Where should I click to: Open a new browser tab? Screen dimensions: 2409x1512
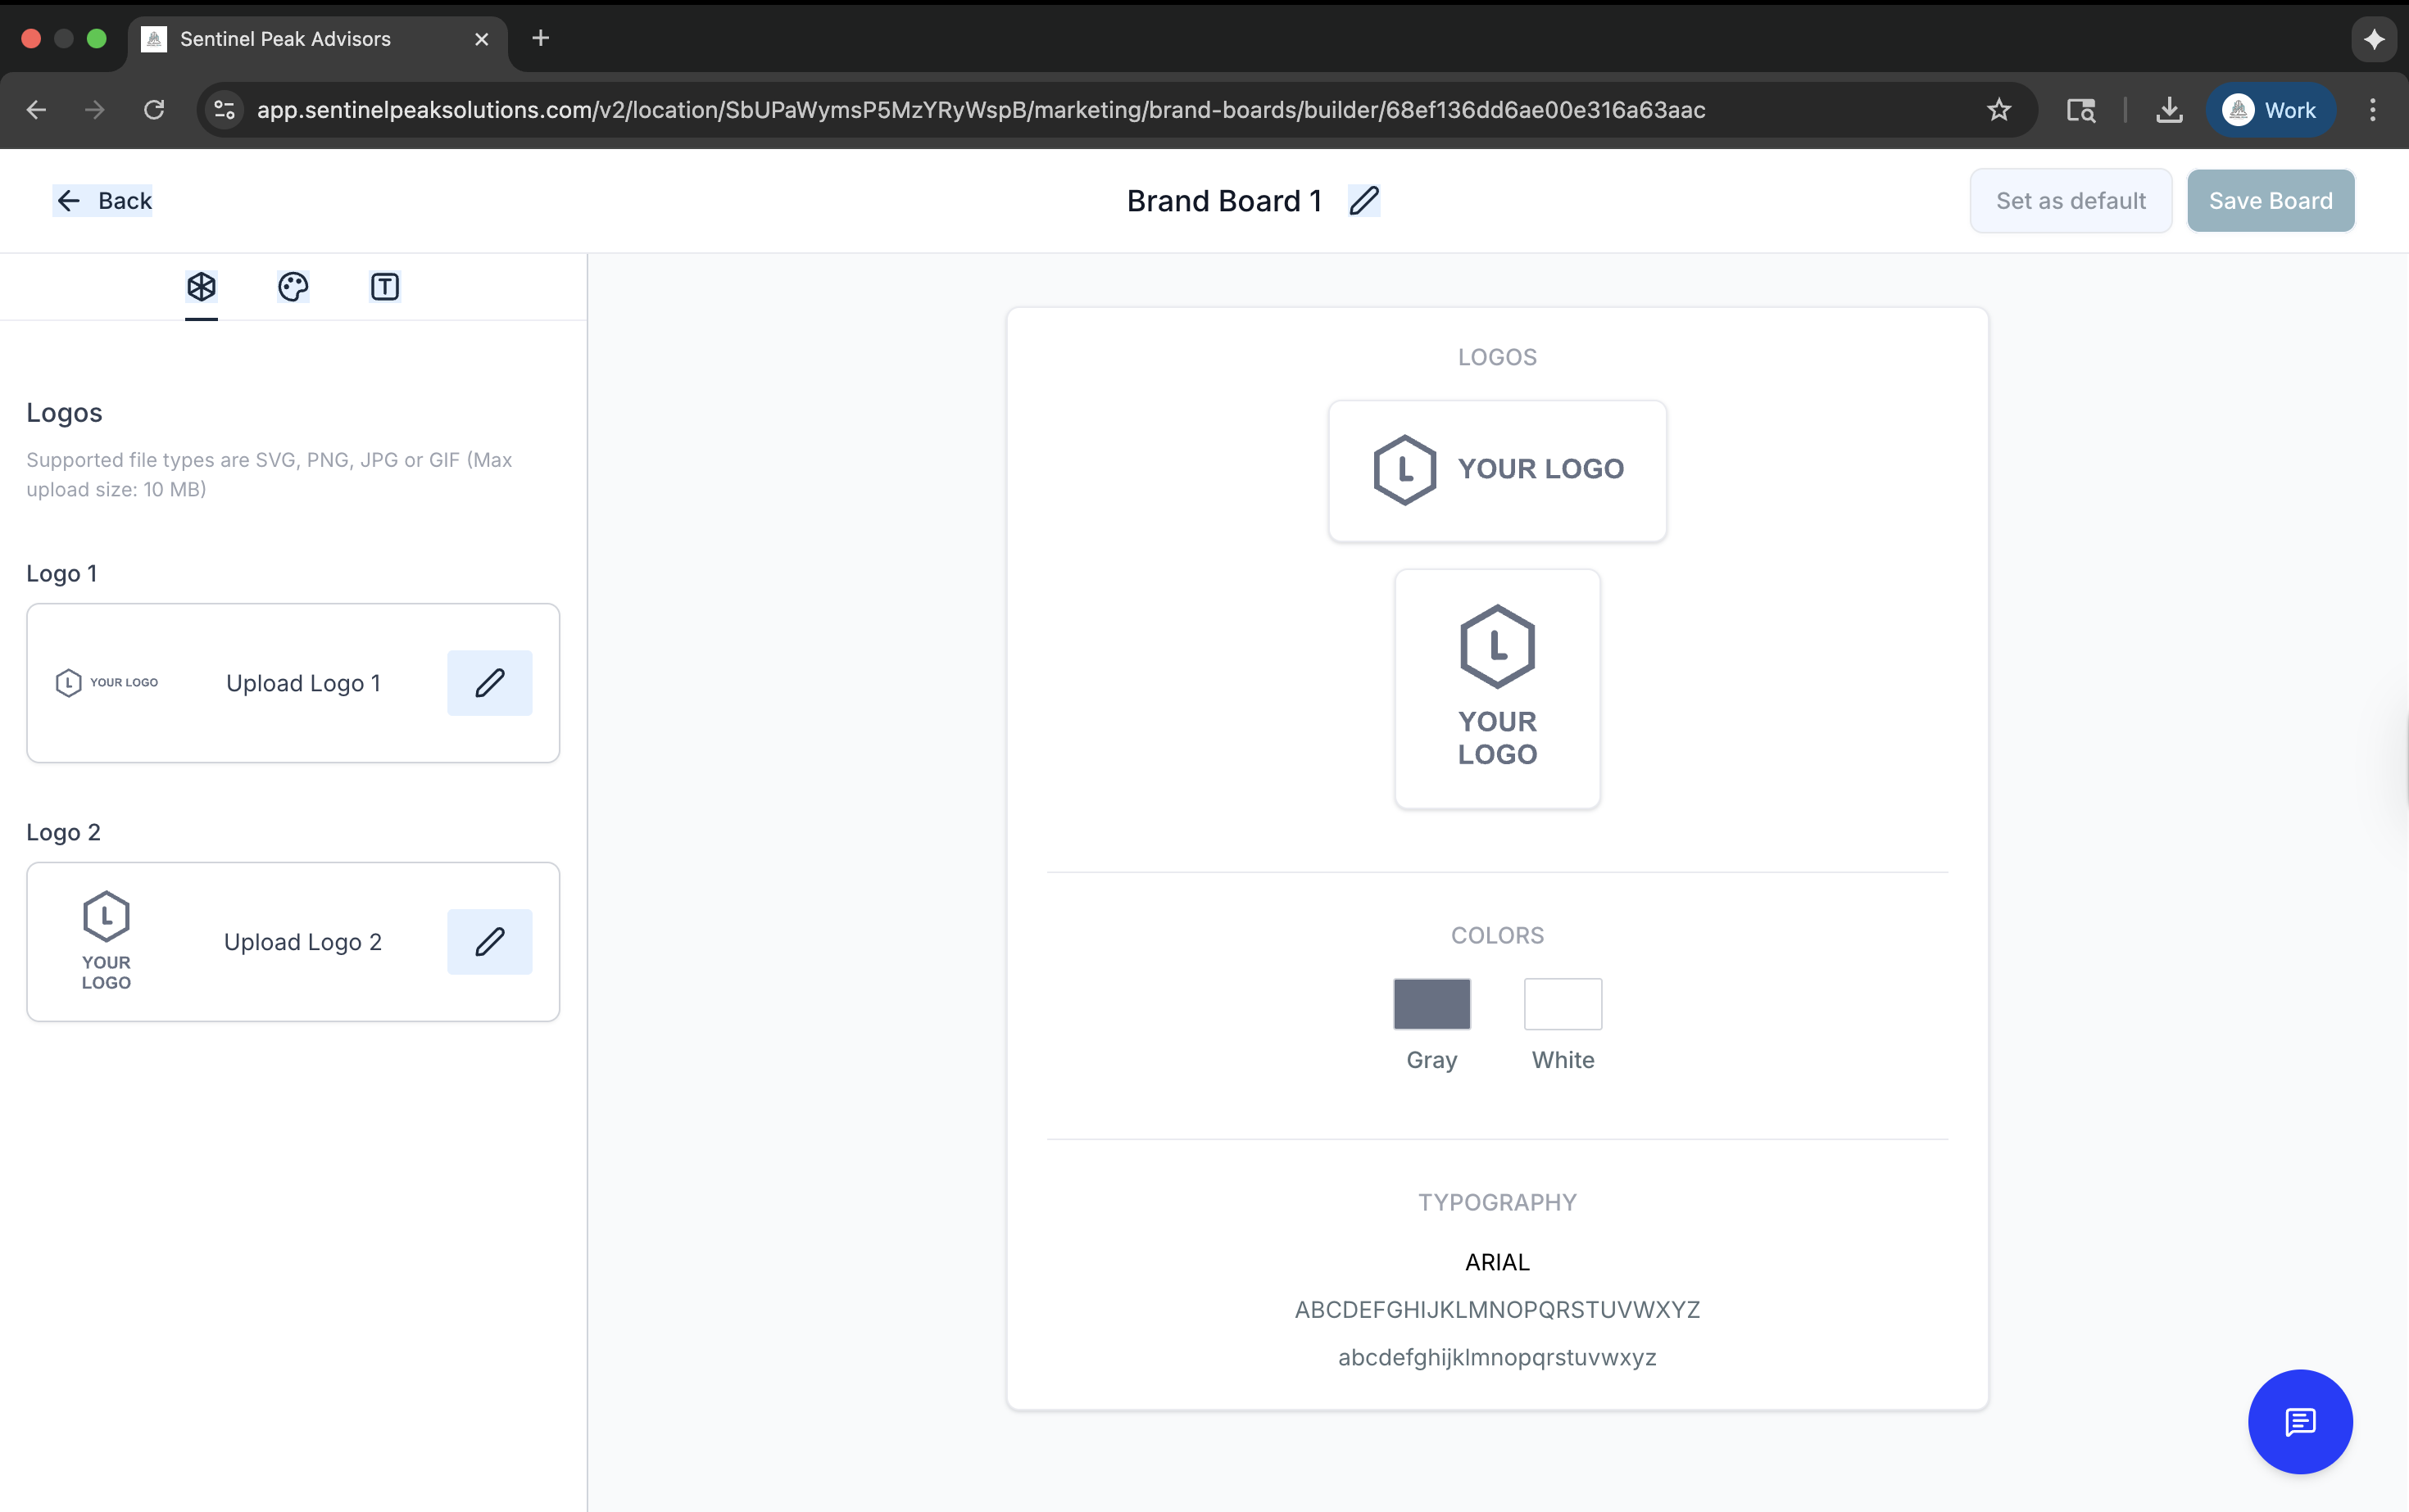click(540, 38)
